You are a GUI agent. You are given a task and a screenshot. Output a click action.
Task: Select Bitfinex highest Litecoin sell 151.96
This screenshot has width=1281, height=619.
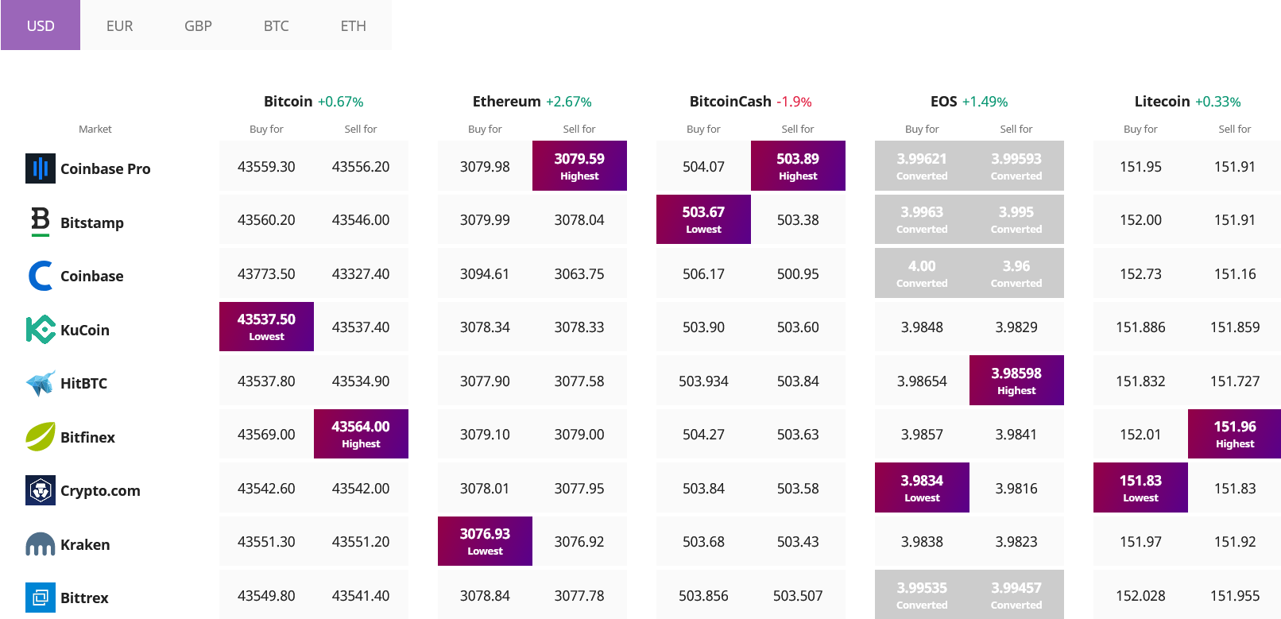click(x=1235, y=434)
